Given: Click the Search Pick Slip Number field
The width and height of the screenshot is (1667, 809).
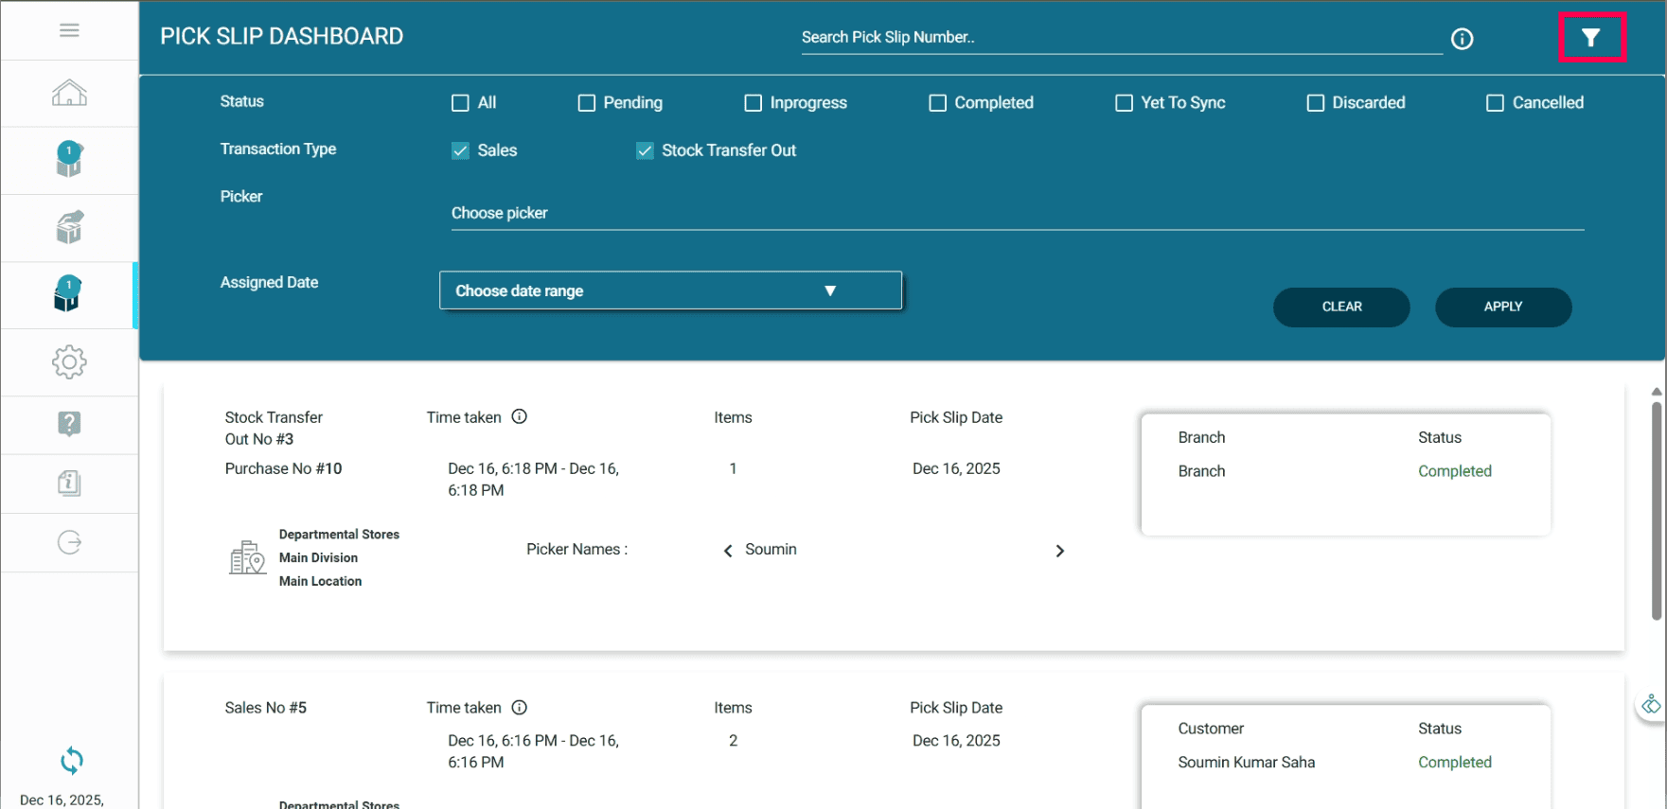Looking at the screenshot, I should pos(1121,38).
